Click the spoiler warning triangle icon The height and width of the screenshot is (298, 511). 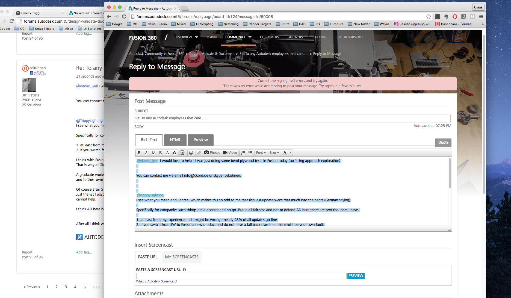coord(174,153)
